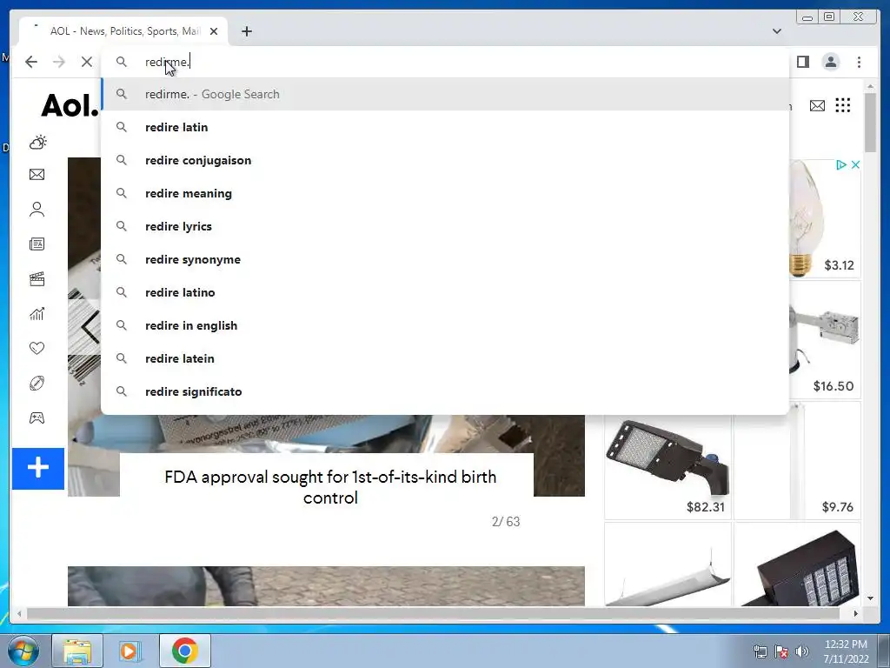Click the horizontal scrollbar left arrow
This screenshot has height=668, width=890.
click(19, 613)
